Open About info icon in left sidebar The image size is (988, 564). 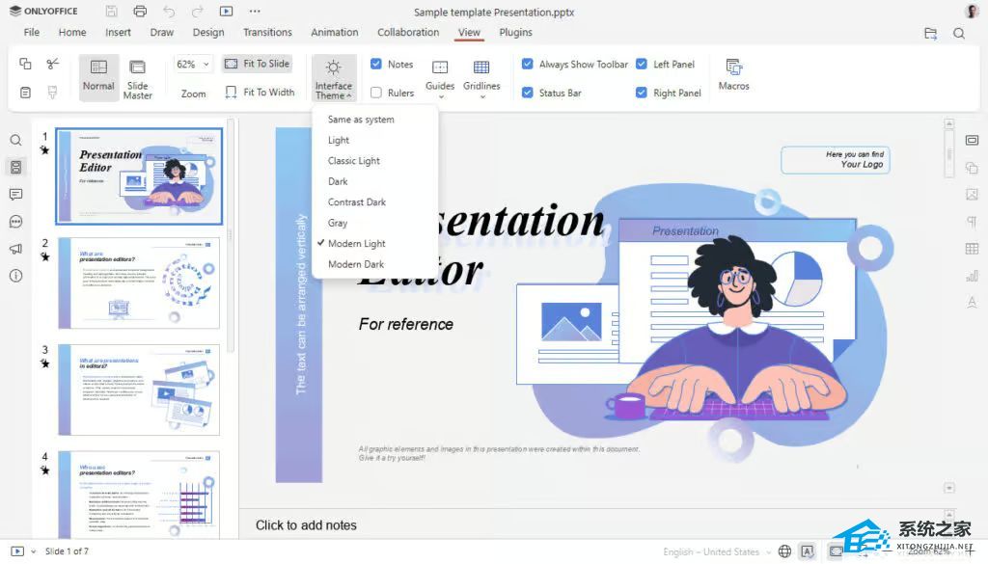click(15, 276)
